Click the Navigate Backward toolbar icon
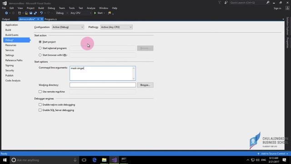This screenshot has width=291, height=164. (6, 13)
